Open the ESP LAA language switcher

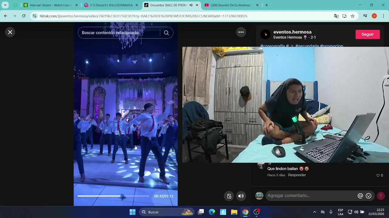[341, 212]
